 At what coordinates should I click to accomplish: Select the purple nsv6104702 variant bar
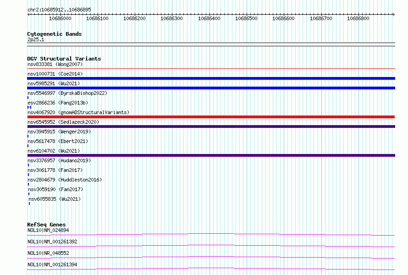pos(211,155)
